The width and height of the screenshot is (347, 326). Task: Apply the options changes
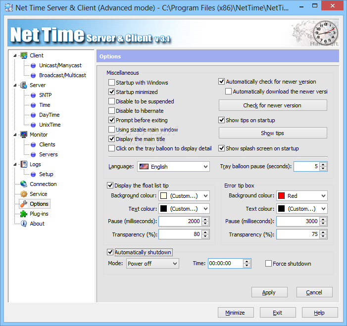click(269, 292)
